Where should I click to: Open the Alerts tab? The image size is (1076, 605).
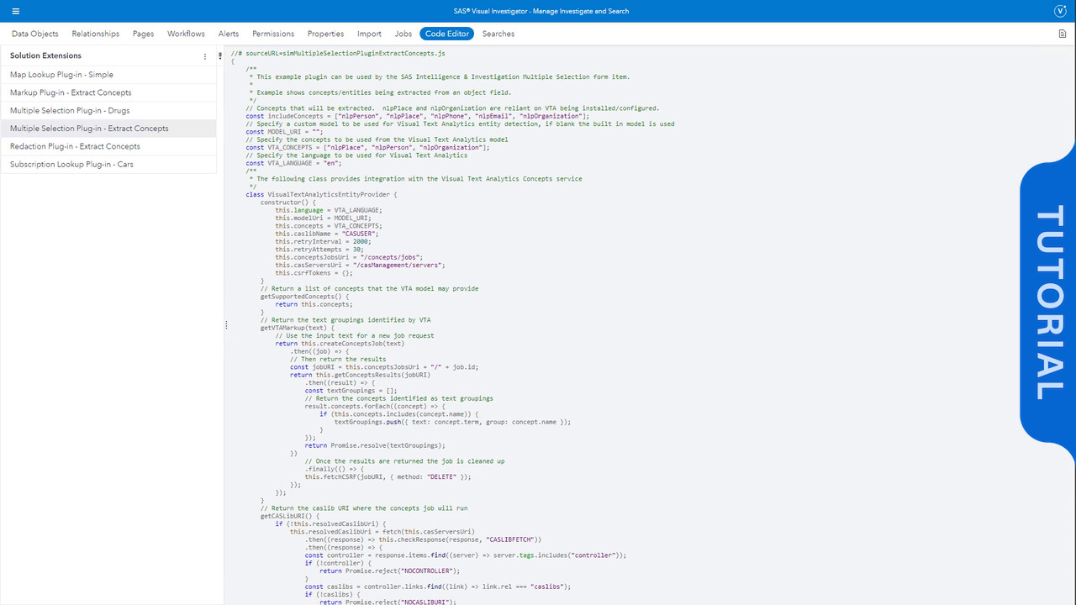click(x=229, y=34)
